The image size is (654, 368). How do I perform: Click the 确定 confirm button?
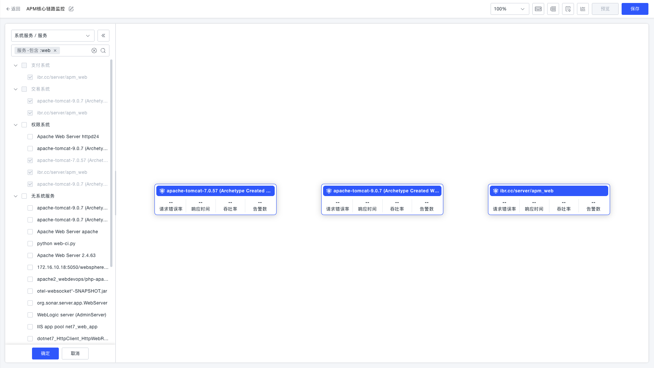pyautogui.click(x=45, y=354)
